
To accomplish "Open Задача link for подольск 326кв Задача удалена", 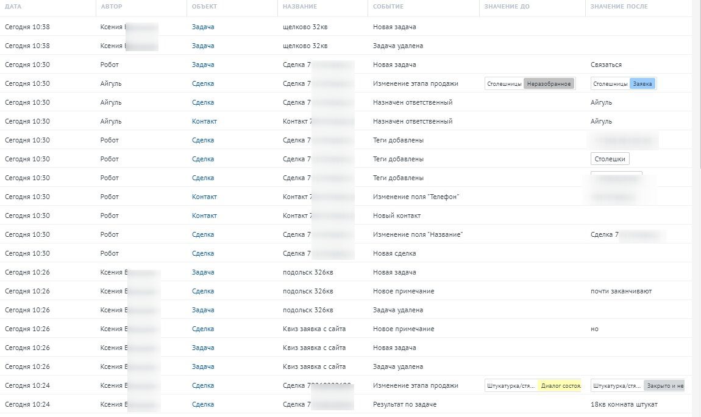I will point(203,310).
